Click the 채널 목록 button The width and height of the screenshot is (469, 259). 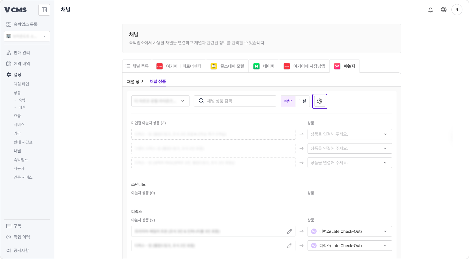tap(137, 66)
